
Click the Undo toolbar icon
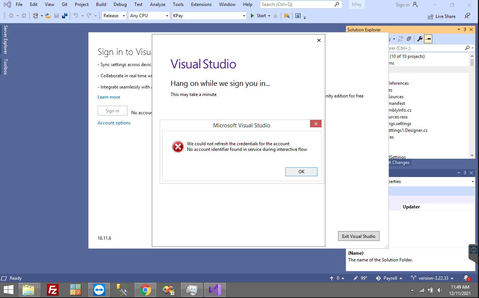pyautogui.click(x=76, y=16)
